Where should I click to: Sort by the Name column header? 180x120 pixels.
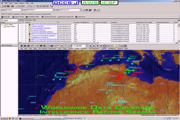point(41,22)
